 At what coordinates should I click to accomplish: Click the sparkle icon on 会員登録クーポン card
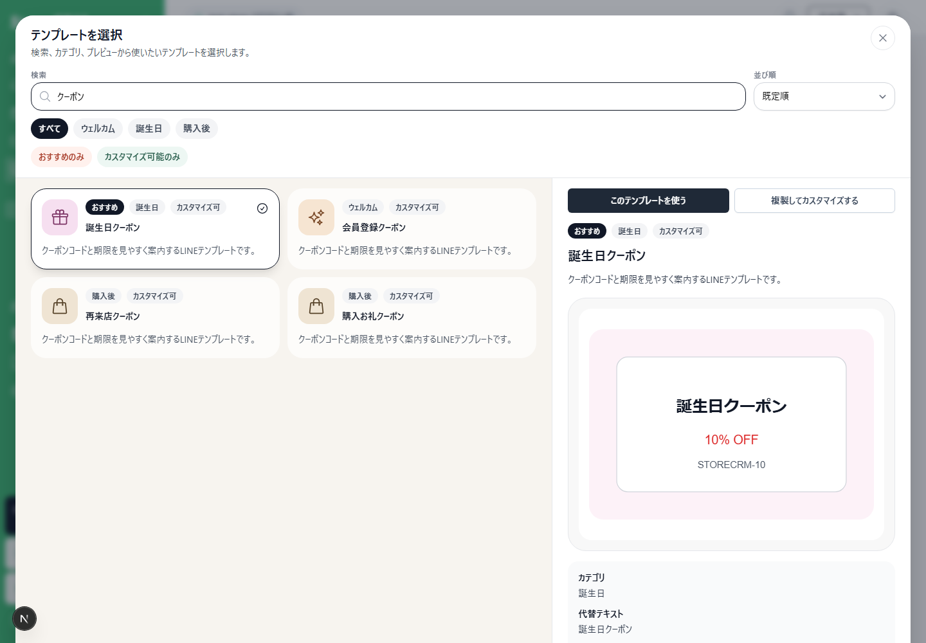(x=316, y=217)
